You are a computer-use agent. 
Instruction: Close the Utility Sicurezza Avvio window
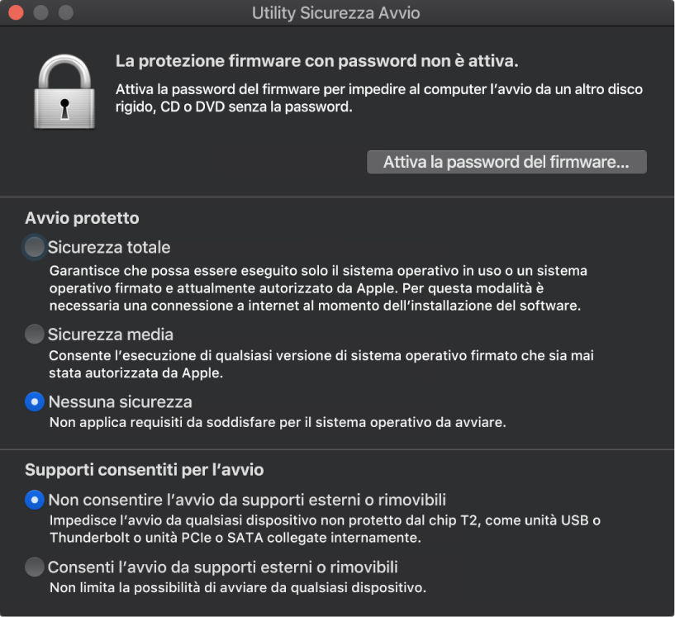[14, 13]
